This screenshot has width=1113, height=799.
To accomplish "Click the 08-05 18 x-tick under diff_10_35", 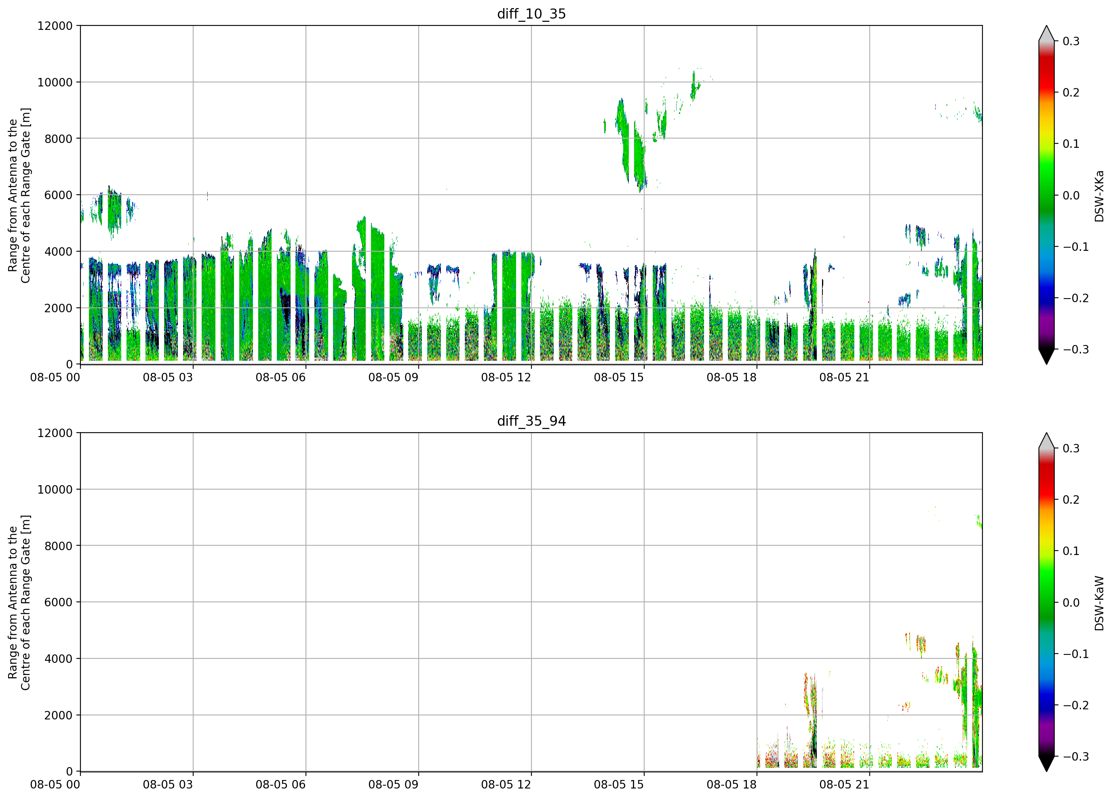I will (x=731, y=377).
